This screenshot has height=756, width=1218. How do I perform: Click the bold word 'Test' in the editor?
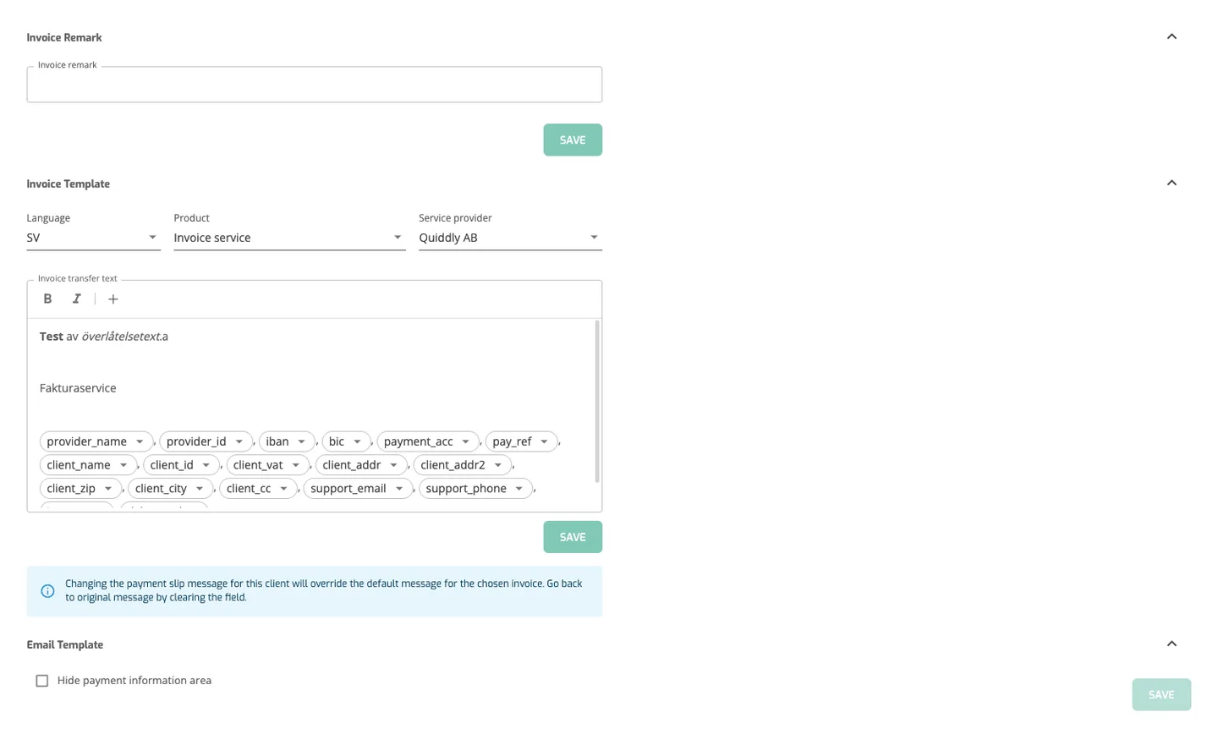(x=51, y=337)
